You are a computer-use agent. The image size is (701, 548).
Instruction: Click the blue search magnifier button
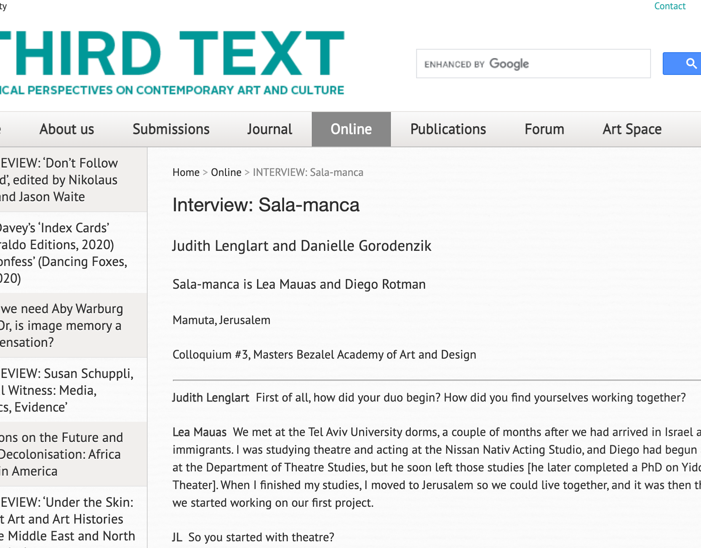pyautogui.click(x=682, y=64)
